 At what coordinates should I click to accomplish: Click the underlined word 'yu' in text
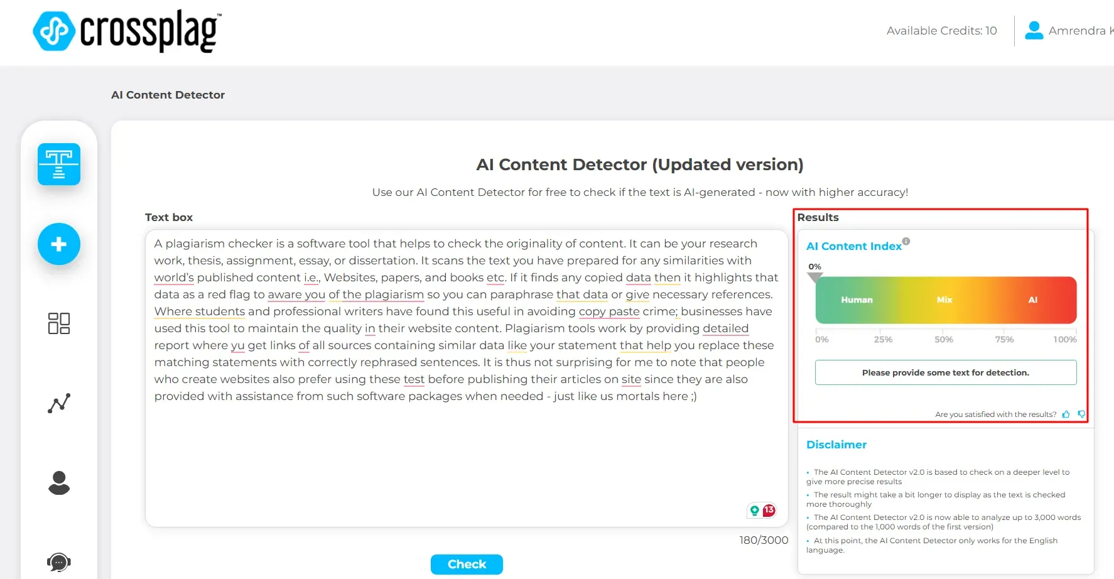237,345
